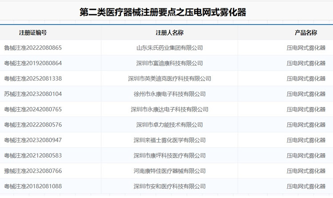The image size is (333, 198).
Task: Select registrant 河南康特佳医疗器械有限公司
Action: coord(169,171)
